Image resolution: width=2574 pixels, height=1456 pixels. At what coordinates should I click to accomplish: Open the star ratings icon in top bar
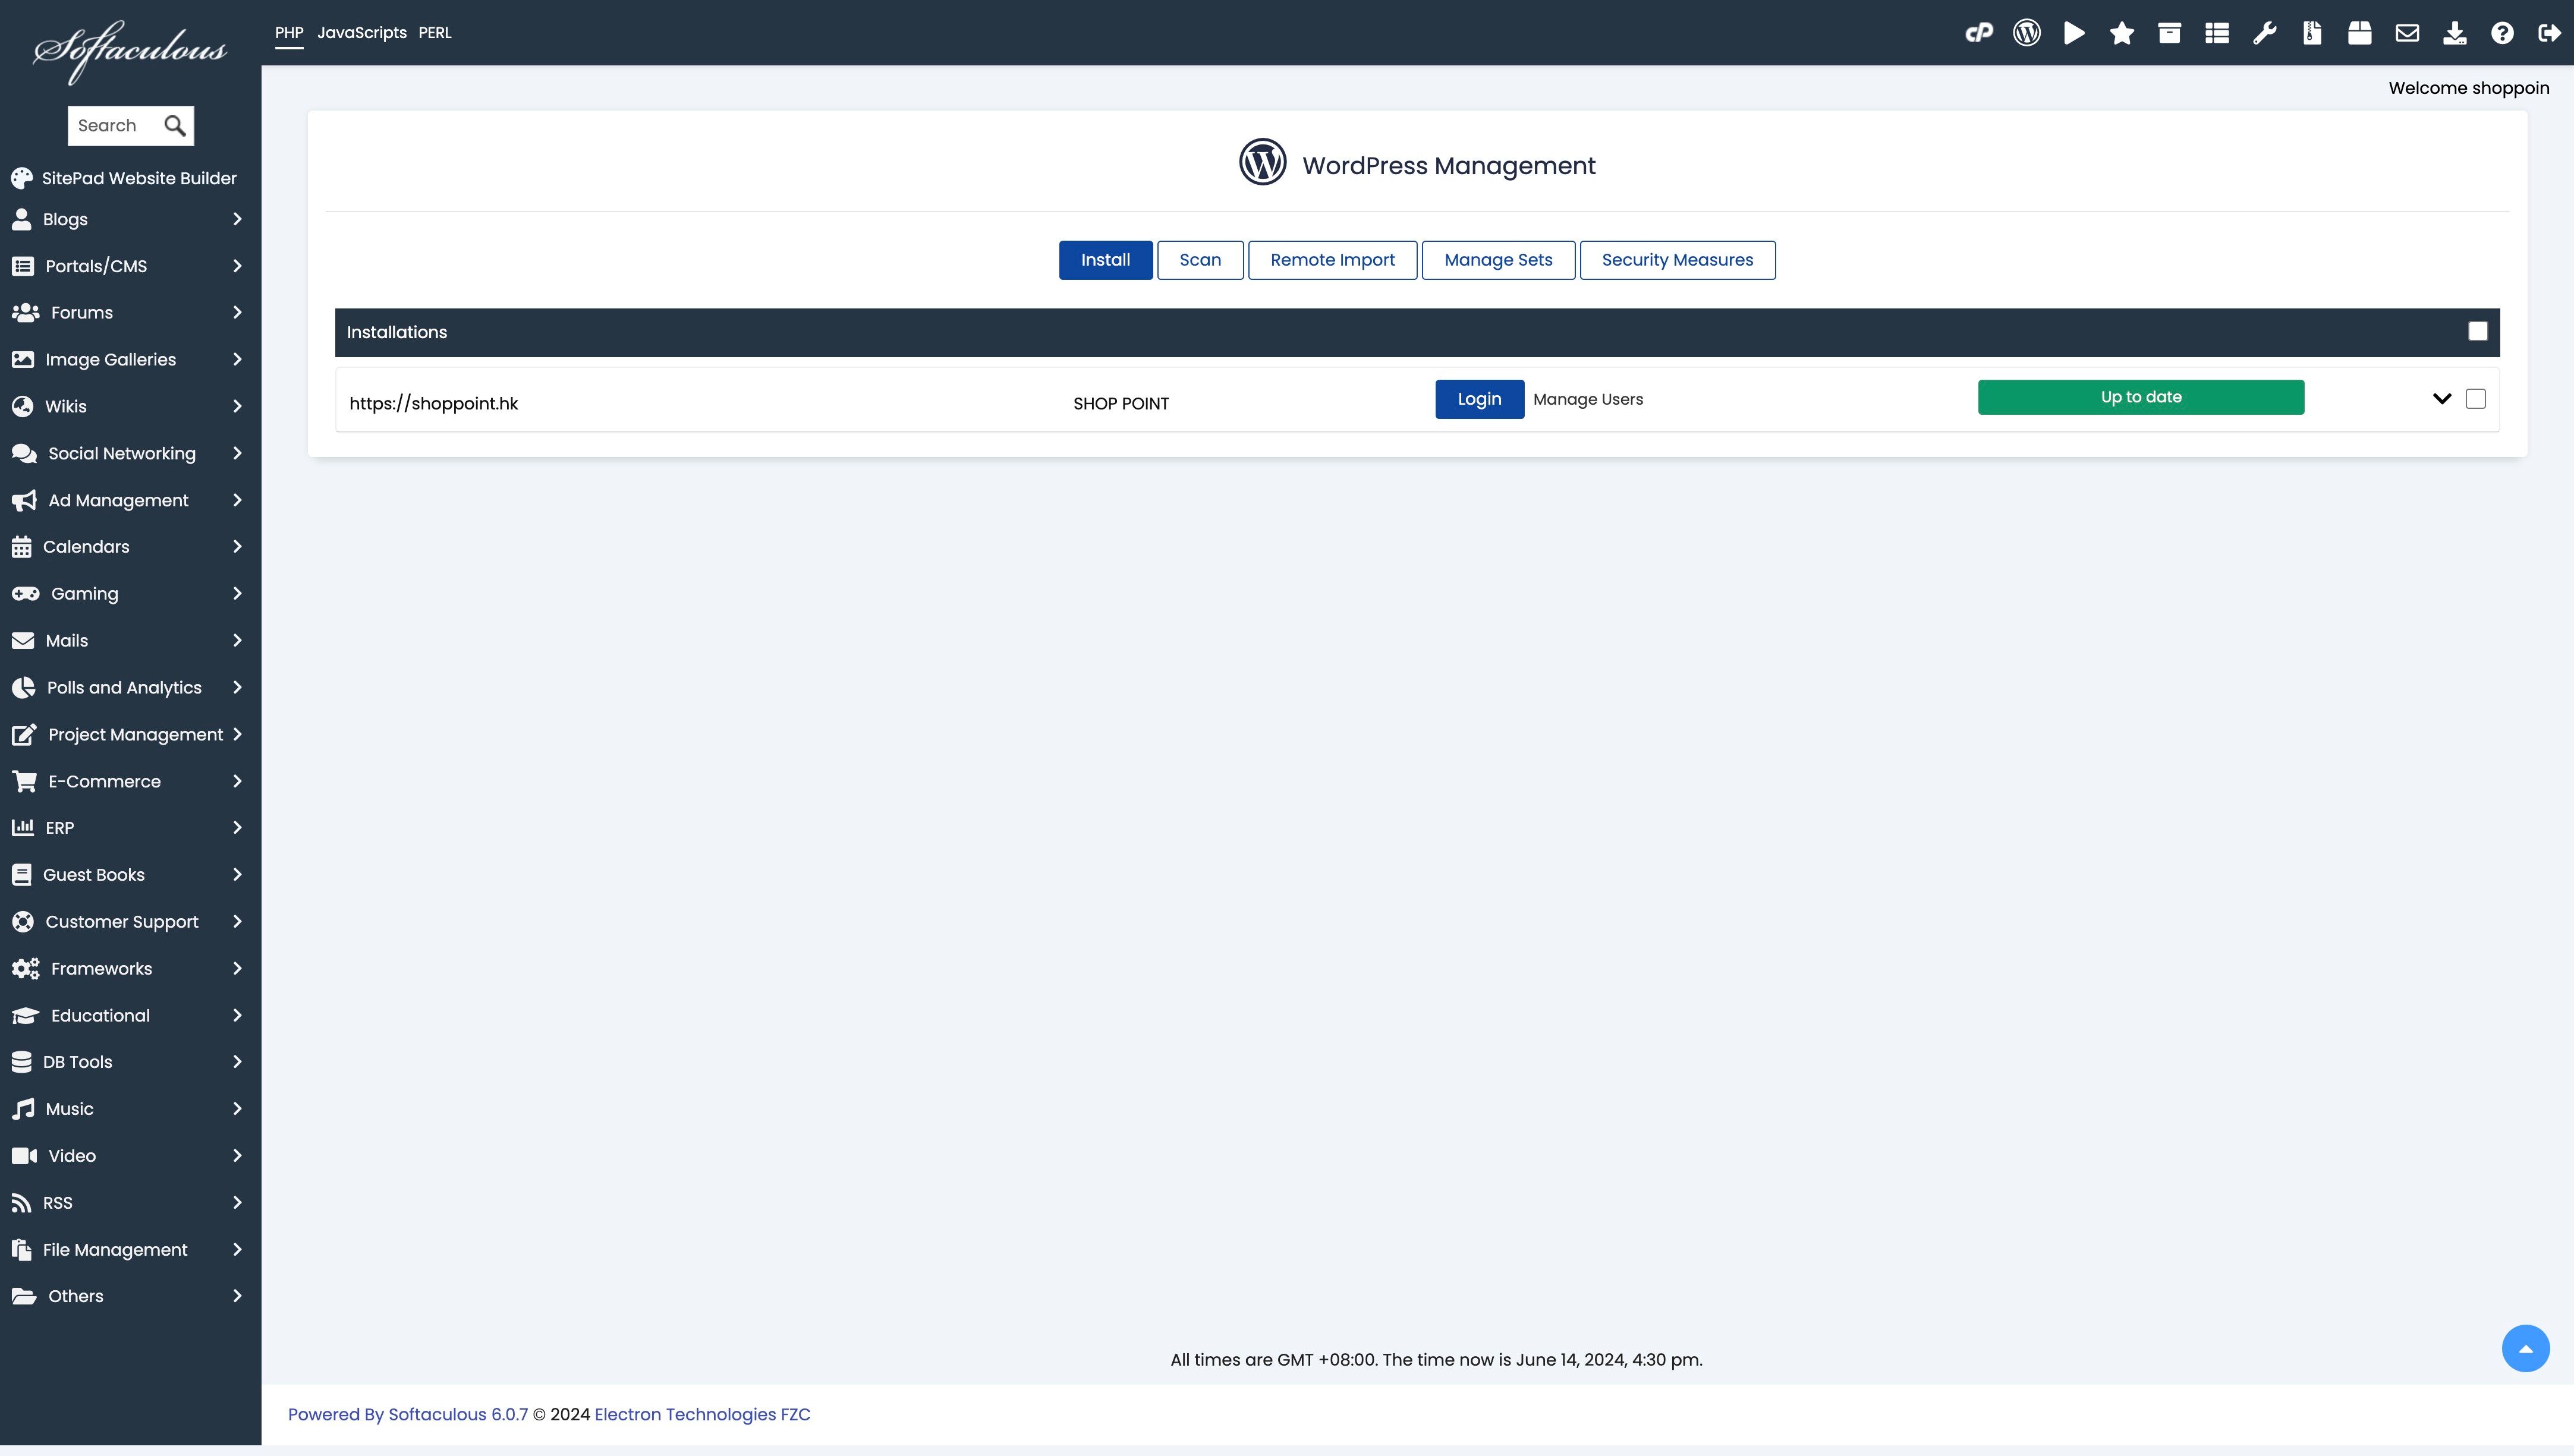[x=2122, y=33]
